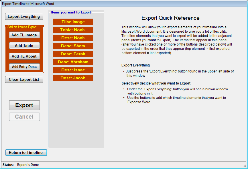This screenshot has width=248, height=169.
Task: Choose the Desc: Noah export item
Action: point(73,38)
